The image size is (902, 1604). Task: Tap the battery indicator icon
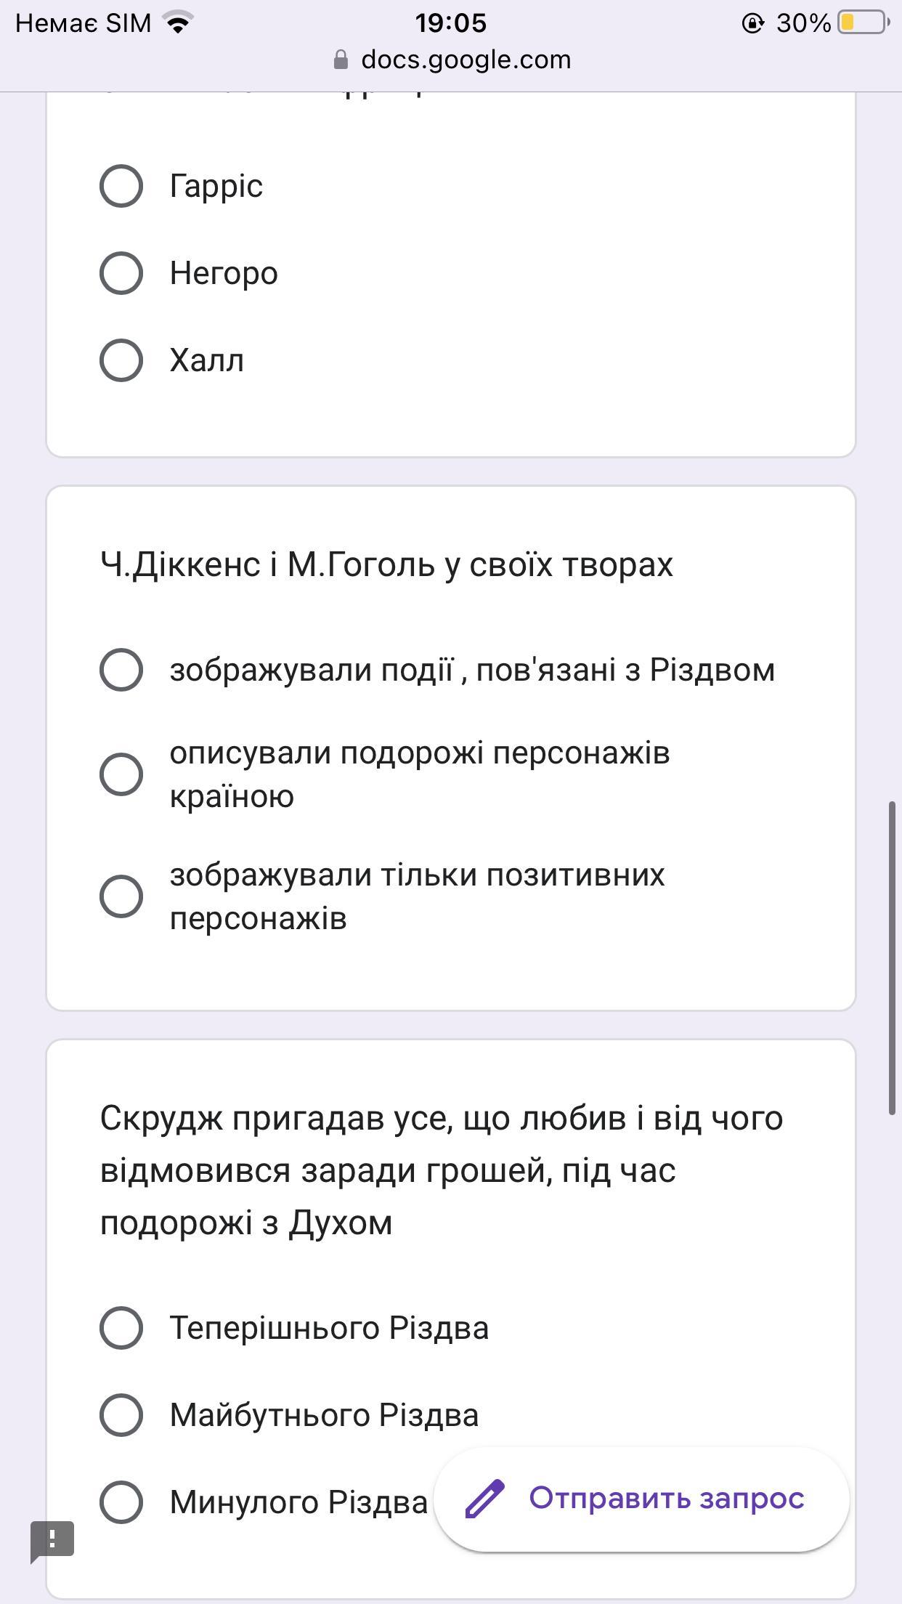click(863, 23)
